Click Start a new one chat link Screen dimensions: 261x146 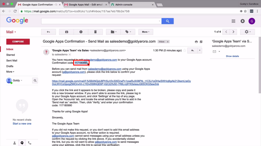[x=22, y=124]
